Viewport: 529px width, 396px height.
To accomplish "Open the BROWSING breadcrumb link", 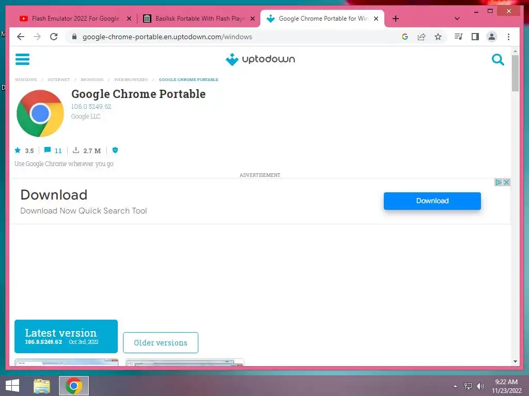I will click(92, 79).
